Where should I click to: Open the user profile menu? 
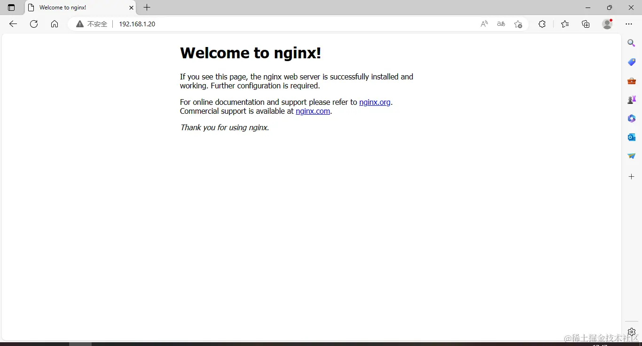point(607,24)
